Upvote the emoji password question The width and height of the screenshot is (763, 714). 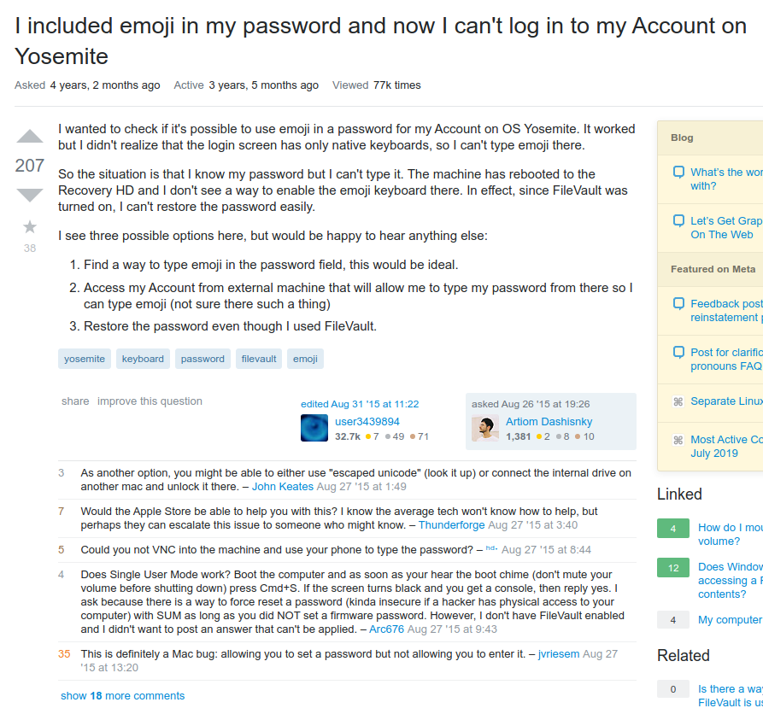[x=30, y=137]
